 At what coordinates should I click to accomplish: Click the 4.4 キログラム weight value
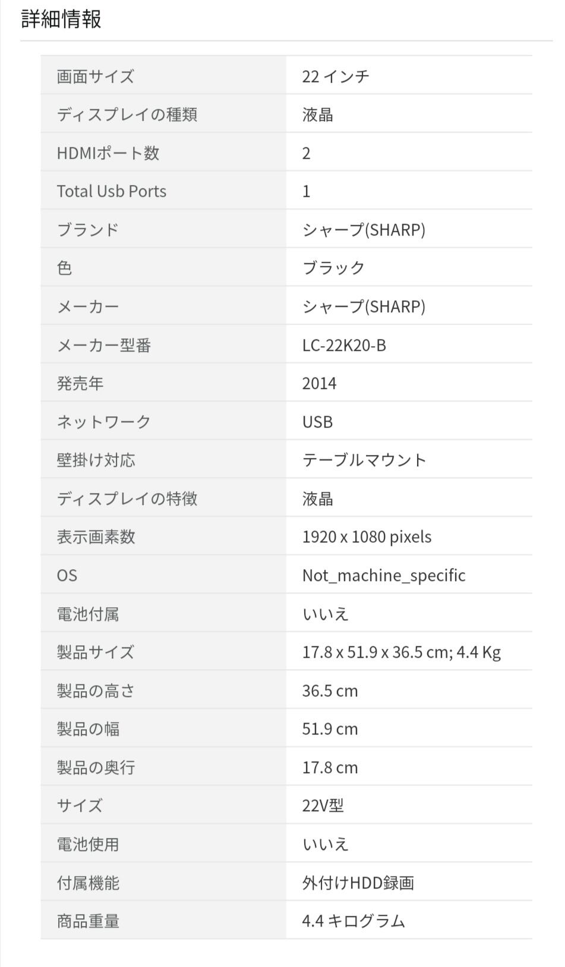(x=353, y=921)
